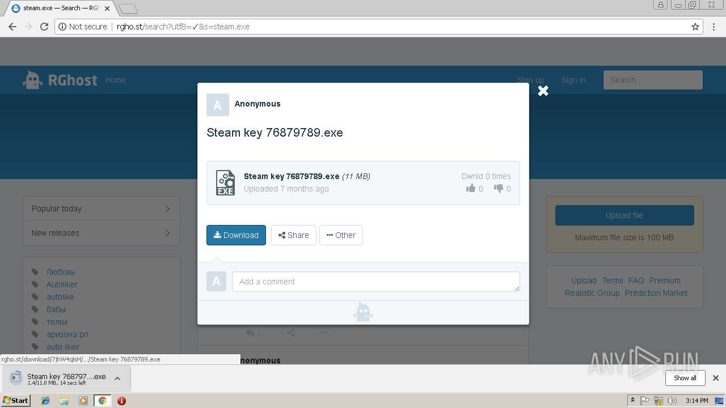This screenshot has width=726, height=408.
Task: Open the телки tag
Action: pyautogui.click(x=57, y=322)
